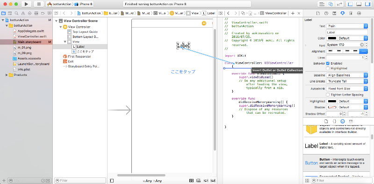Show the Code Snippet library
This screenshot has height=184, width=374.
coord(334,121)
